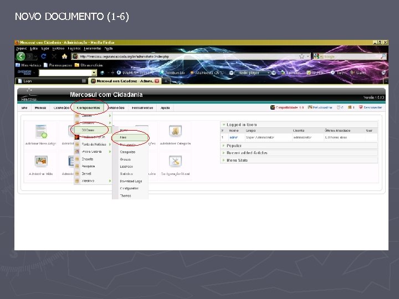Open the Adicionar Novo Artigo icon
399x299 pixels.
tap(41, 131)
